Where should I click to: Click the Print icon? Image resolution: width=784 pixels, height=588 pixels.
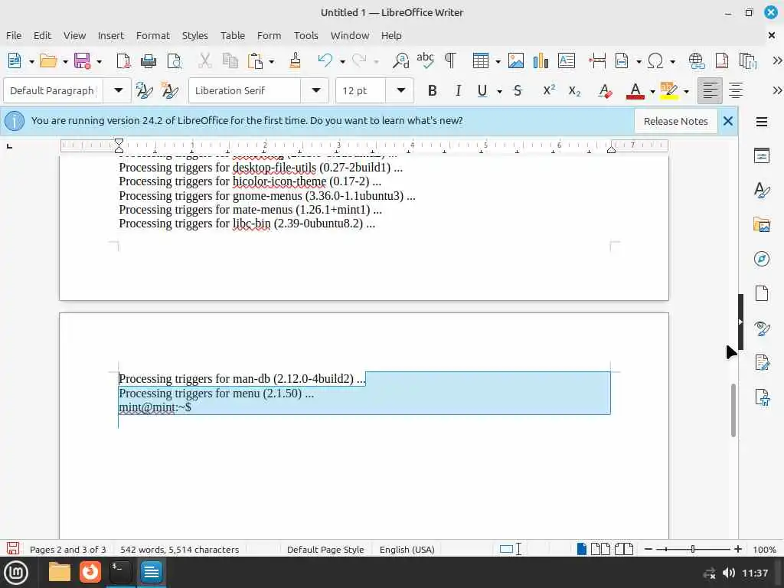point(149,60)
